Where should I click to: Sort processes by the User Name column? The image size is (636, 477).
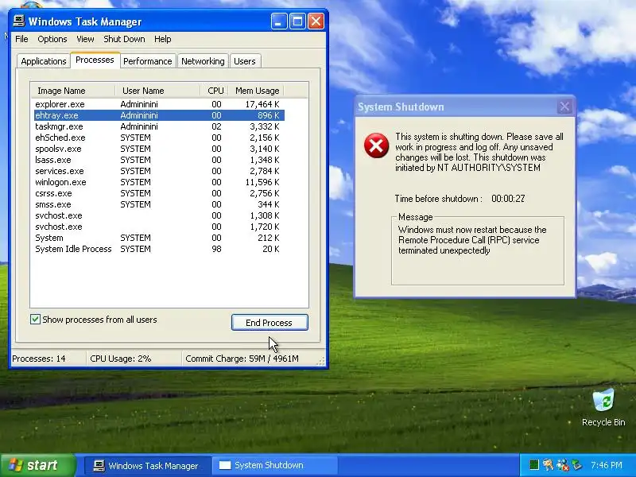click(157, 91)
